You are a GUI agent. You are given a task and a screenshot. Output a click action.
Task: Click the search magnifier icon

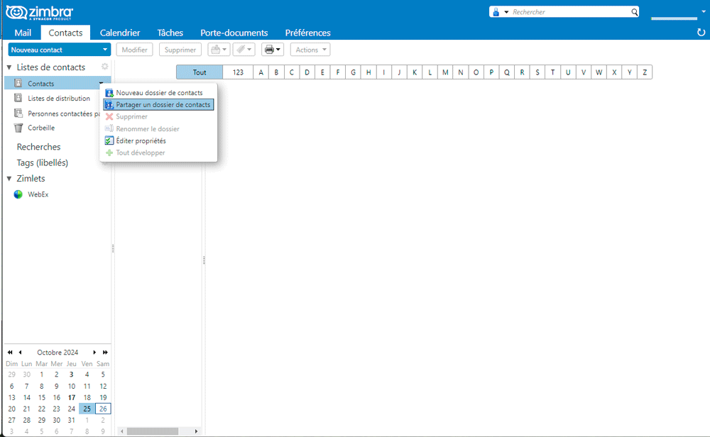(x=634, y=12)
